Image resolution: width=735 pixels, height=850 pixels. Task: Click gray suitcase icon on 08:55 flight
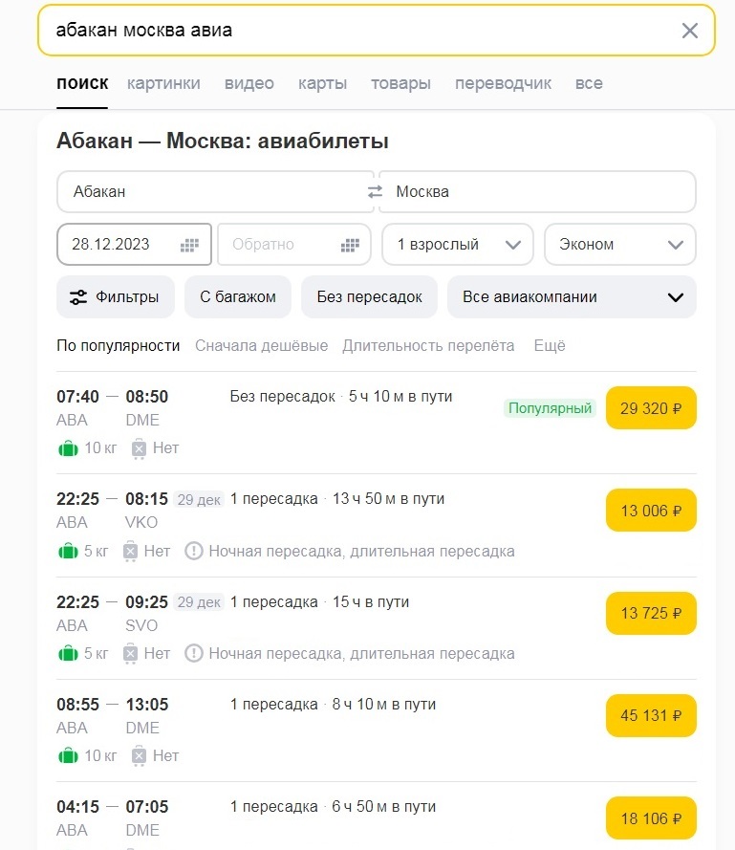(x=138, y=755)
